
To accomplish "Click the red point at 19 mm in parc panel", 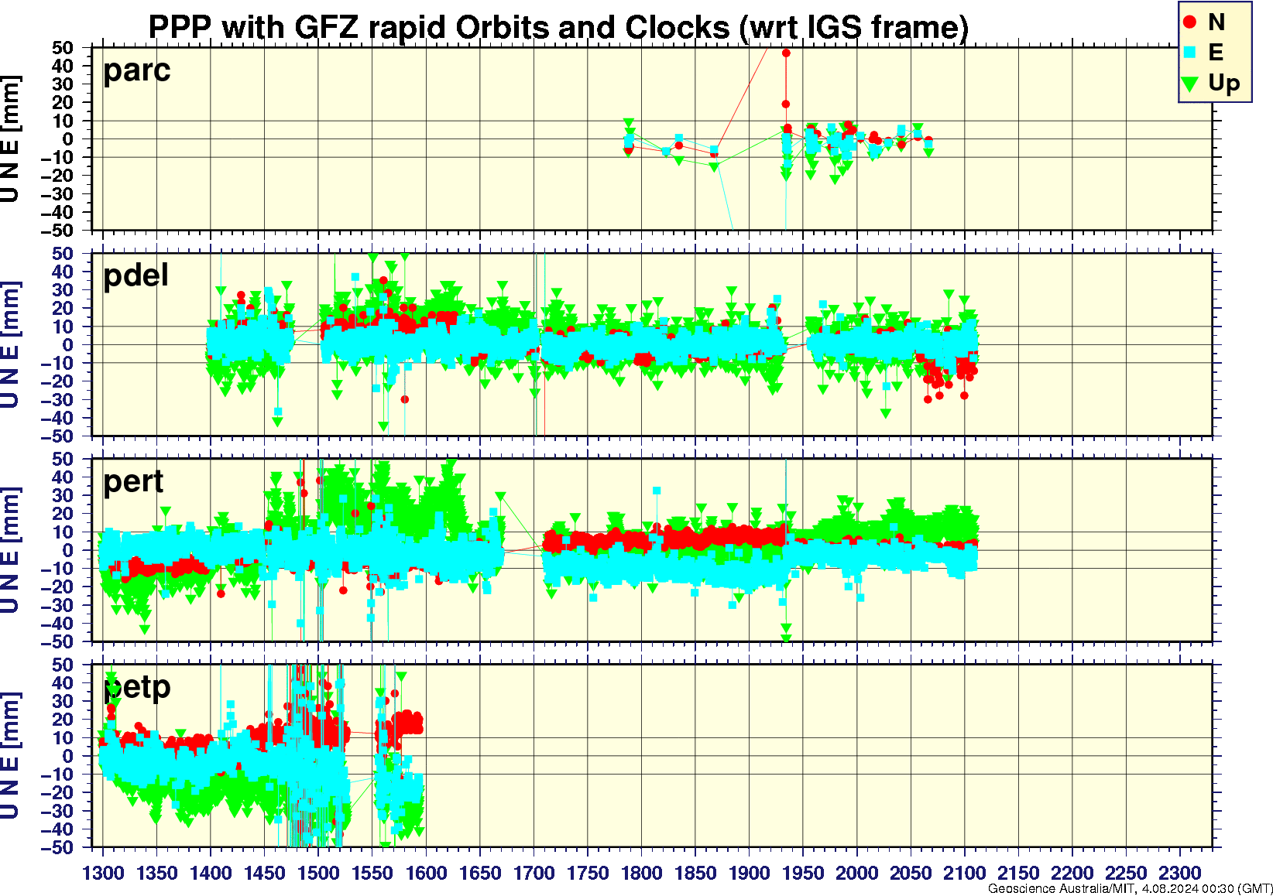I will pyautogui.click(x=786, y=104).
